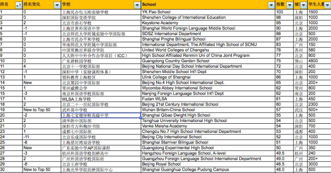Click the 苏州 city cell
Screen dimensions: 331x173
pyautogui.click(x=301, y=50)
